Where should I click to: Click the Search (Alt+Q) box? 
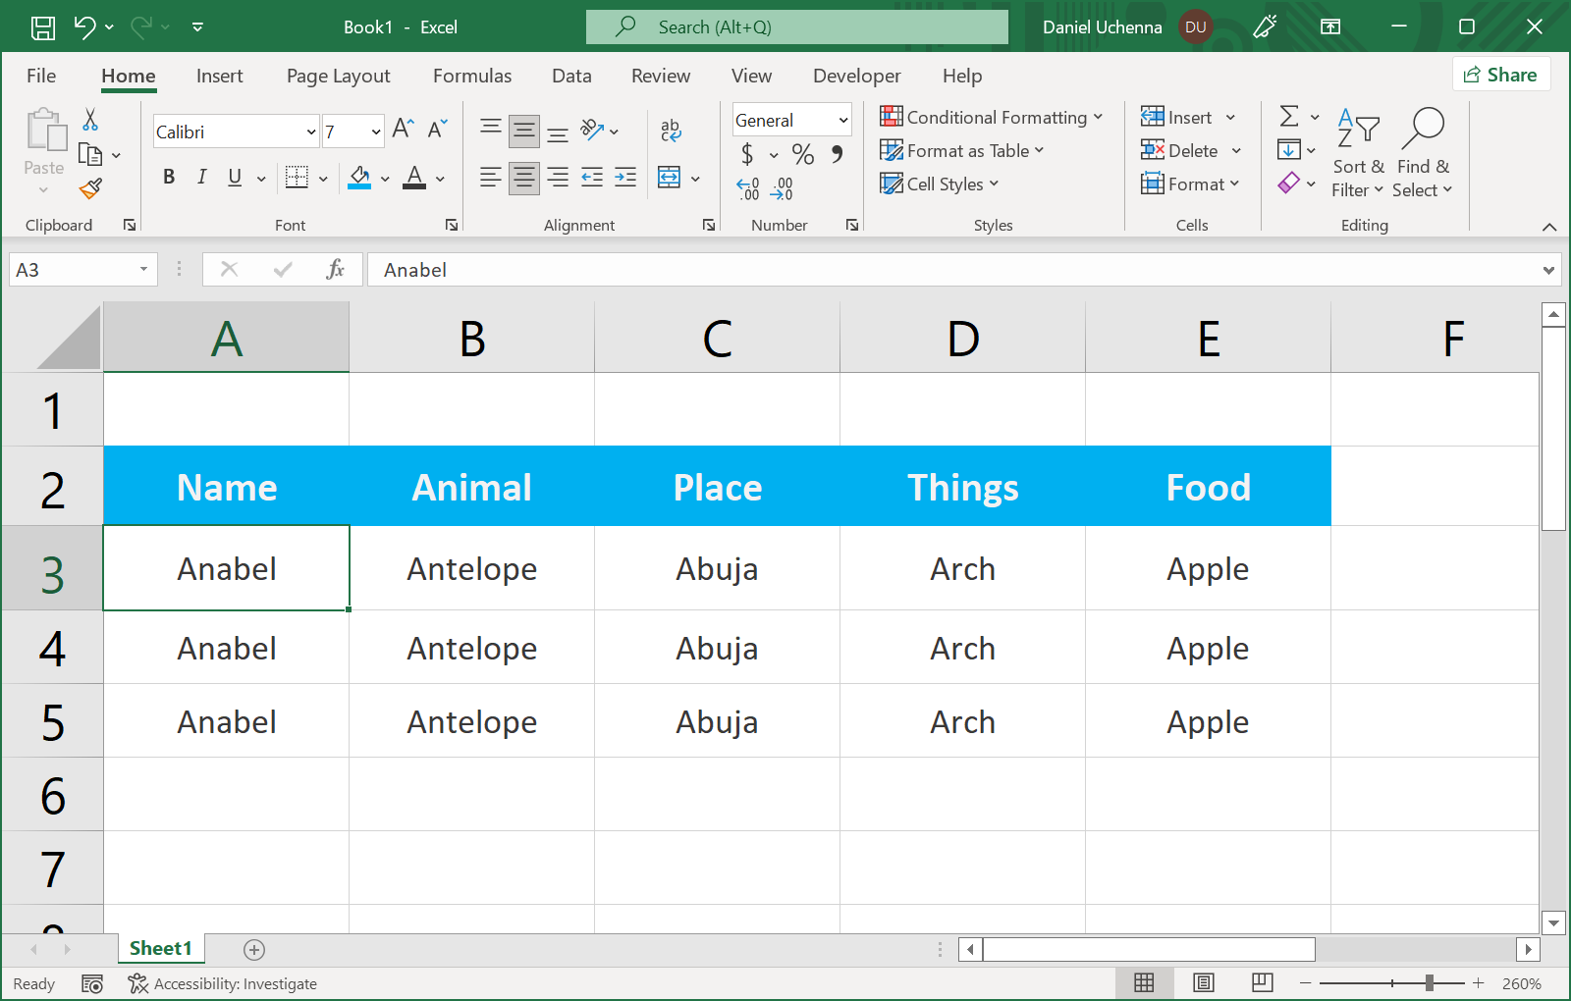(x=797, y=27)
